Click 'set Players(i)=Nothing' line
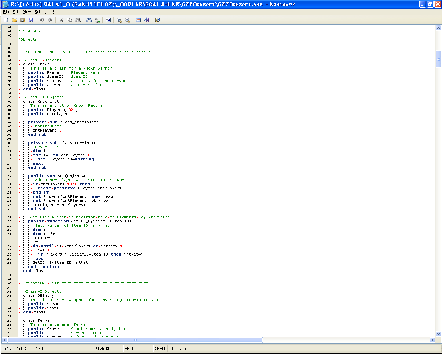 (x=65, y=159)
